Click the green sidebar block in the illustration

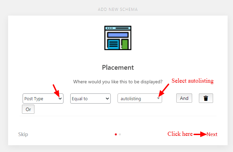click(x=125, y=44)
